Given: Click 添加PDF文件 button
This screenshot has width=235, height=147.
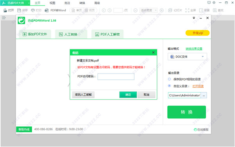Looking at the screenshot, I should [x=35, y=34].
